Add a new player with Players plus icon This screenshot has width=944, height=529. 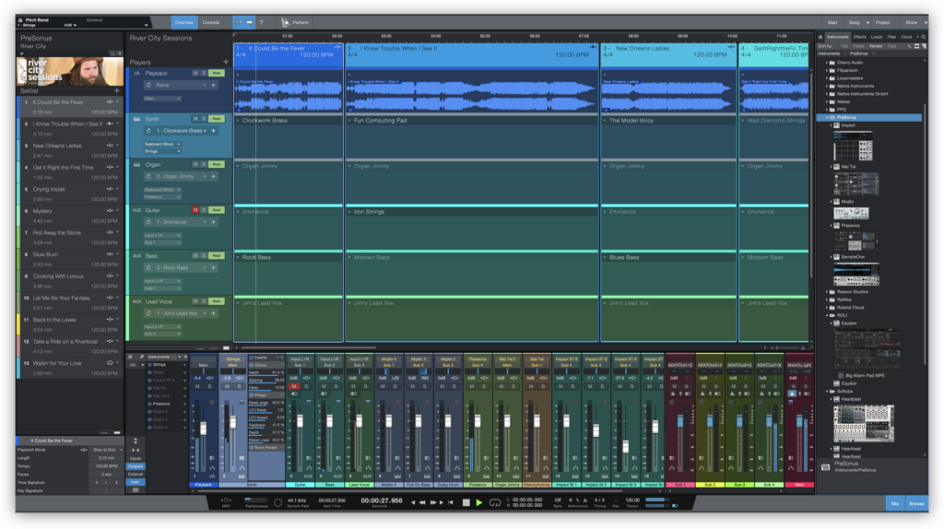click(226, 62)
